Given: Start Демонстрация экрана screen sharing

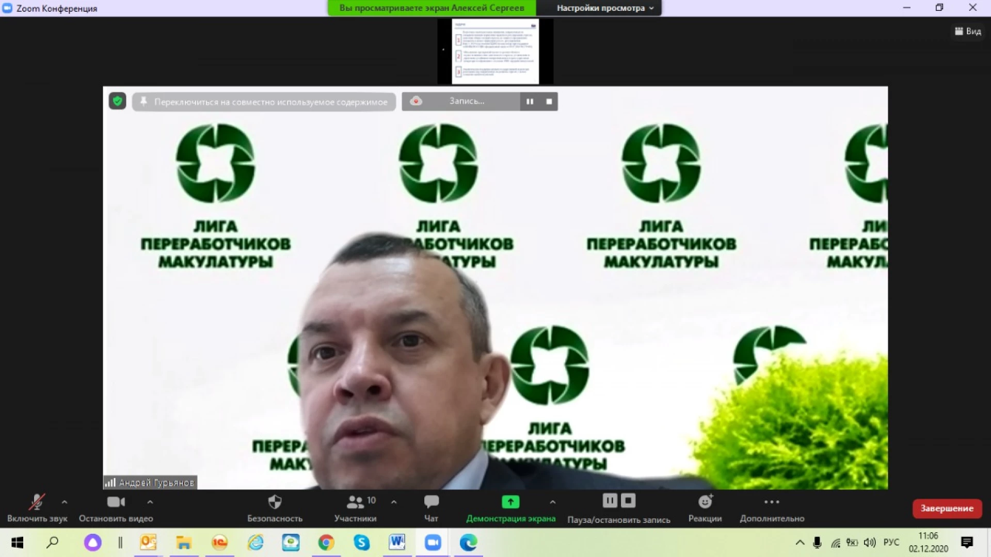Looking at the screenshot, I should tap(510, 508).
